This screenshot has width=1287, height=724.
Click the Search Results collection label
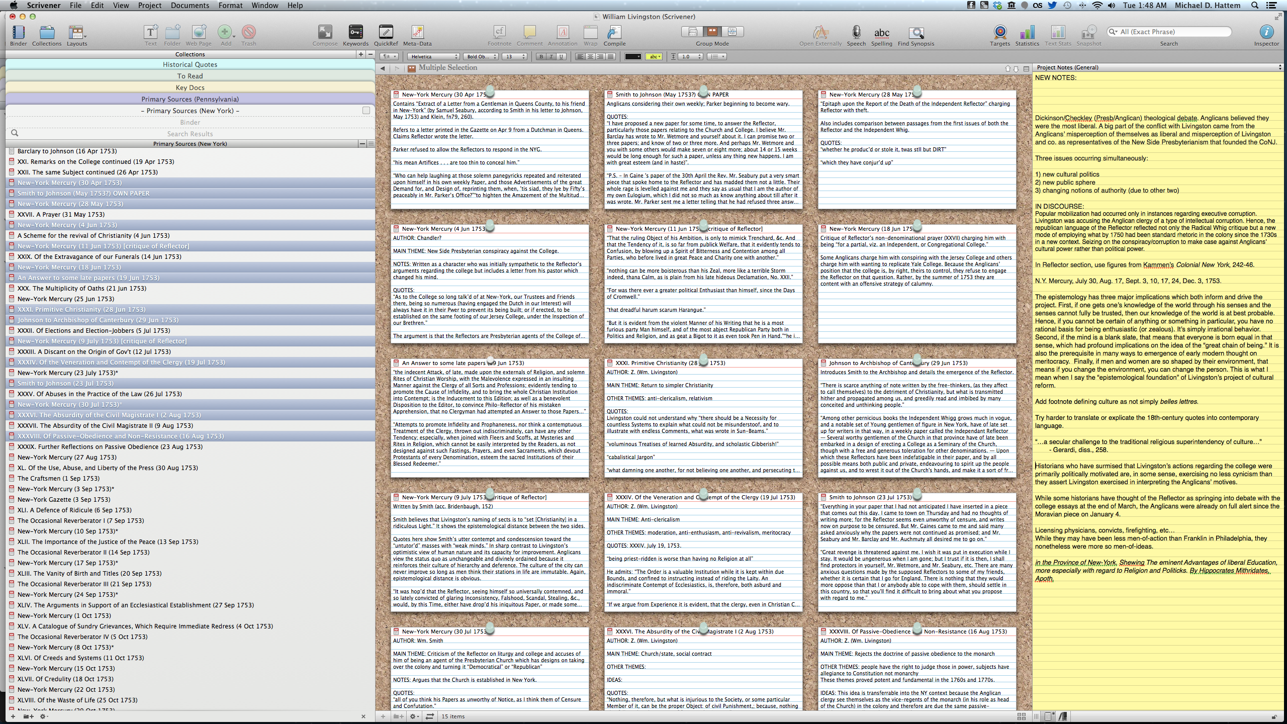[190, 134]
